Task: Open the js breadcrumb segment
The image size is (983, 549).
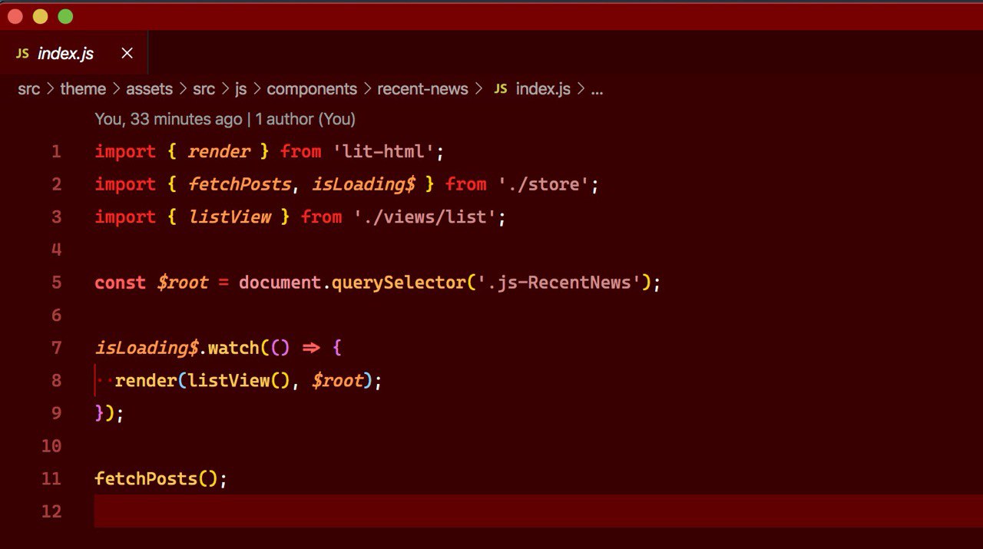Action: (241, 89)
